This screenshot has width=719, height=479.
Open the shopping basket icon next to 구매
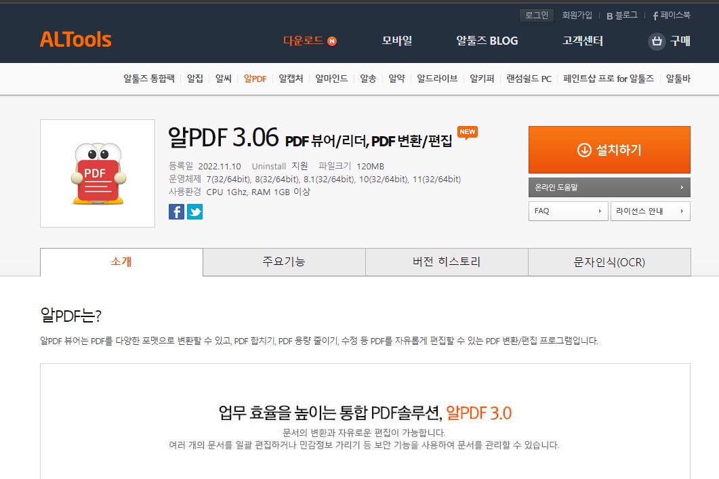[x=657, y=41]
